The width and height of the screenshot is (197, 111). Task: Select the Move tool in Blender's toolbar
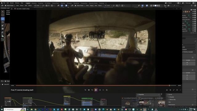click(x=3, y=19)
